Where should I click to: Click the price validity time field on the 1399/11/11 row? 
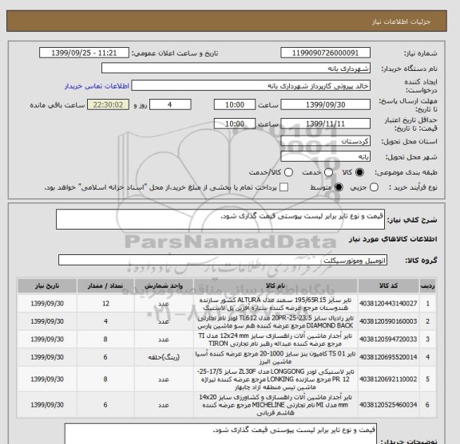coord(235,124)
